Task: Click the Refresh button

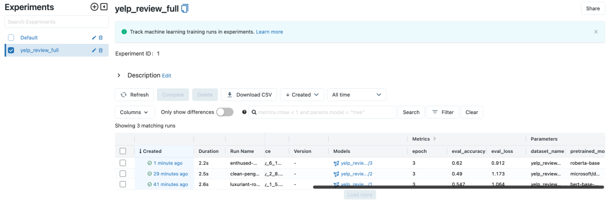Action: click(x=134, y=94)
